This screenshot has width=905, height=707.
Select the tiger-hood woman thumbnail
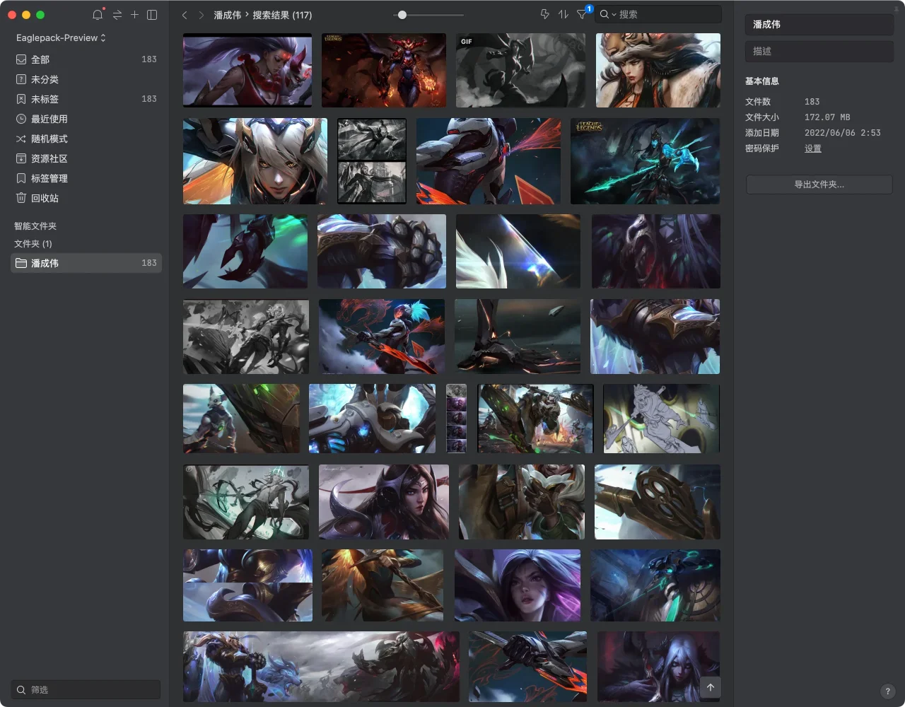tap(658, 70)
